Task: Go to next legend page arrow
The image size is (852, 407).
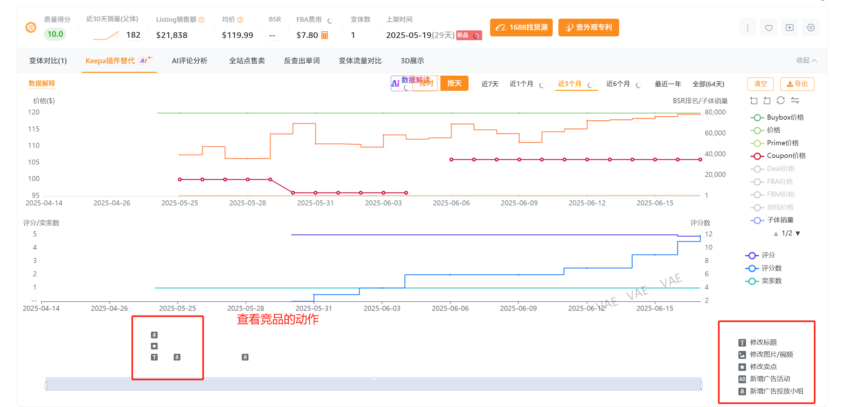Action: coord(798,234)
